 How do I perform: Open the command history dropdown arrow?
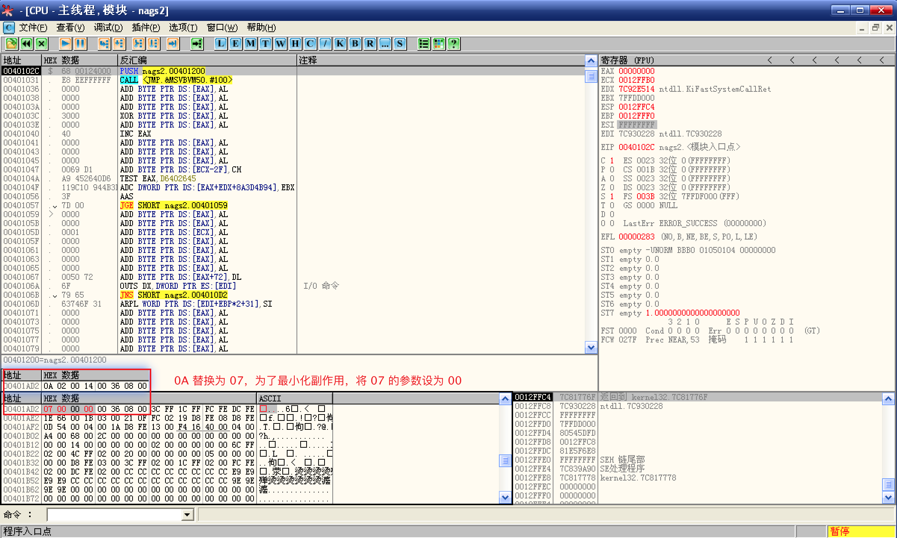(x=187, y=515)
